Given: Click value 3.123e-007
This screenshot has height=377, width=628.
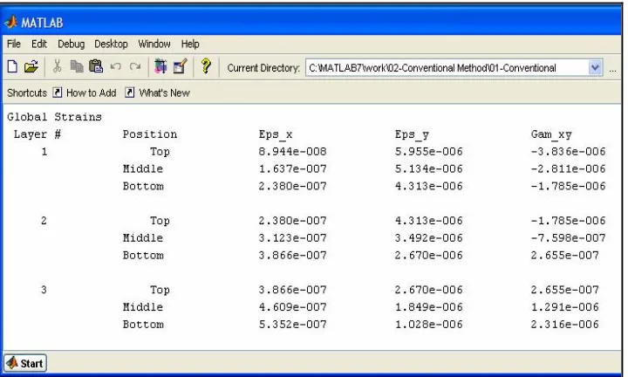Looking at the screenshot, I should pos(293,238).
